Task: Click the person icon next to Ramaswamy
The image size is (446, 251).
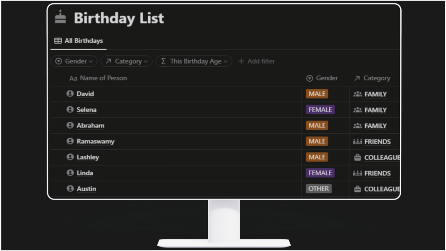Action: coord(70,141)
